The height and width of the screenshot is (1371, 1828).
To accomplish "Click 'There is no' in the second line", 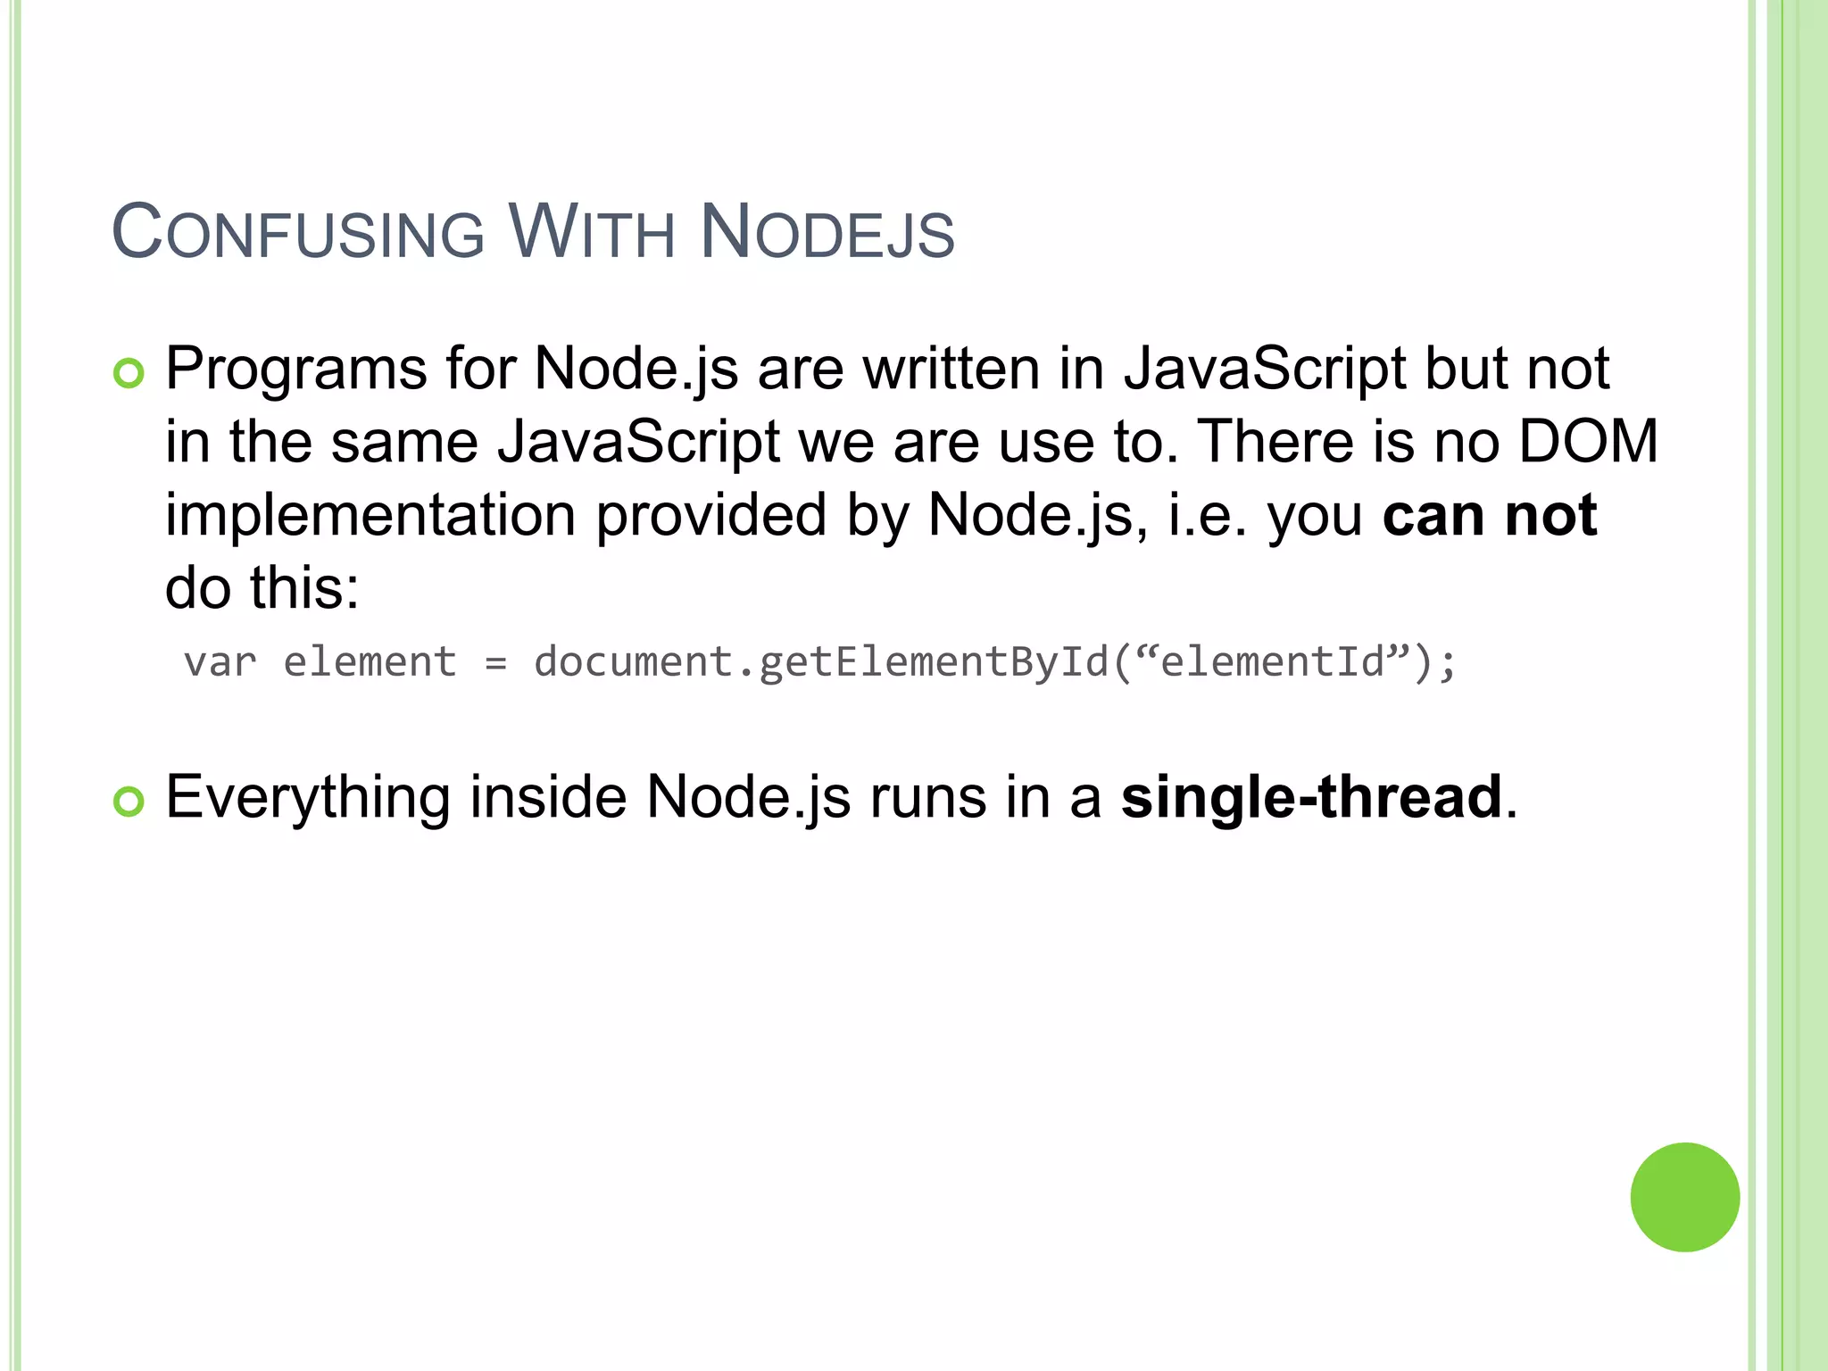I will coord(1348,441).
